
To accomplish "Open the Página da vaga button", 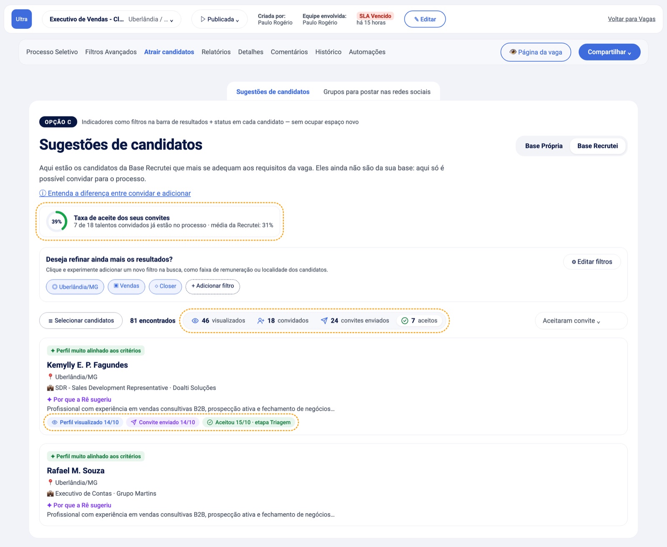I will (536, 52).
